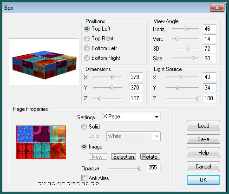Click the Horiz. view angle slider handle
Image resolution: width=229 pixels, height=194 pixels.
[x=186, y=29]
